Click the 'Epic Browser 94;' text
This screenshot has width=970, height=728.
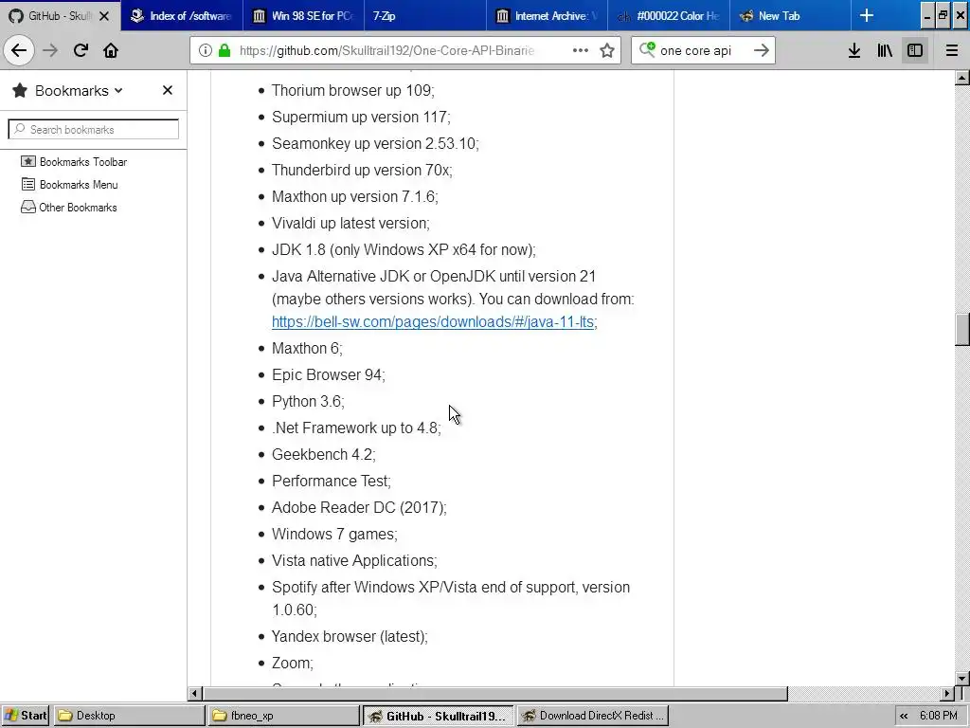pos(328,375)
